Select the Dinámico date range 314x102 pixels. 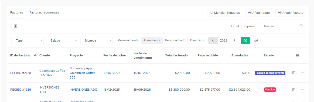coord(197,40)
